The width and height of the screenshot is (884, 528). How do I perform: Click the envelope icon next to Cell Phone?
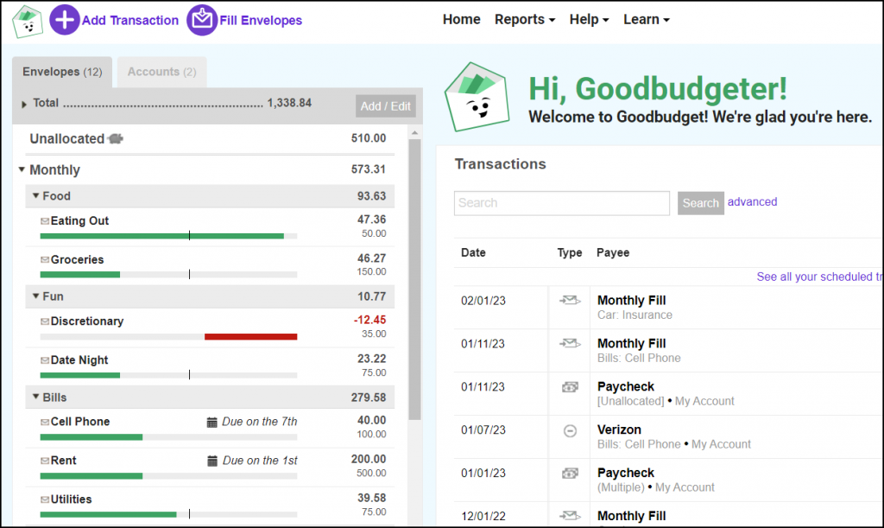pyautogui.click(x=45, y=422)
